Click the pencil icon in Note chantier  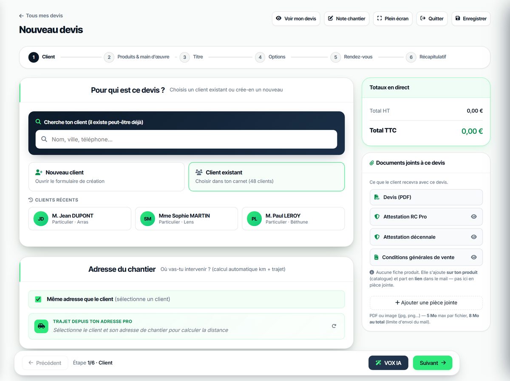point(331,18)
